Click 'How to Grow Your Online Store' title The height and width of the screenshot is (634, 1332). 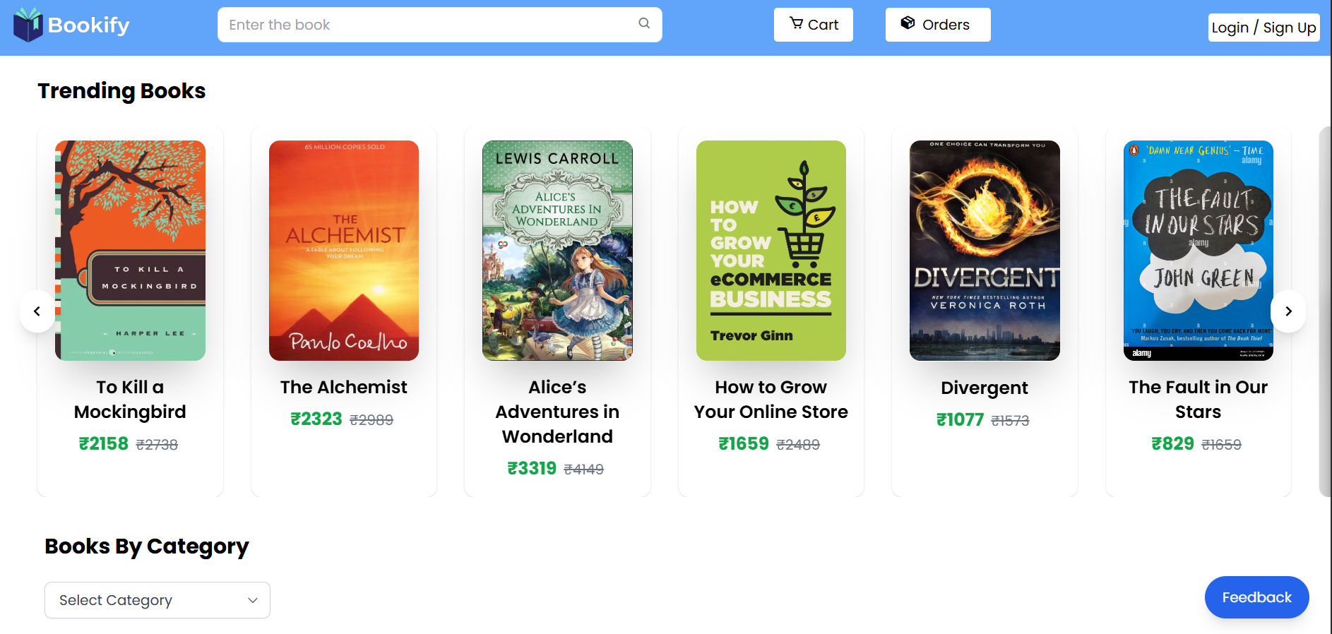[771, 400]
